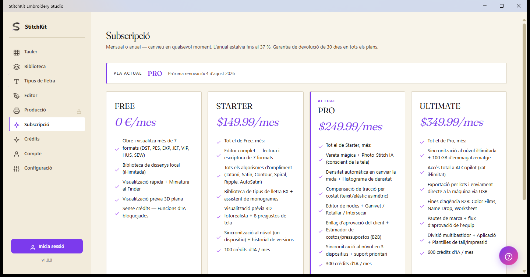Click the StitchKit logo icon
The image size is (530, 277).
[x=16, y=26]
